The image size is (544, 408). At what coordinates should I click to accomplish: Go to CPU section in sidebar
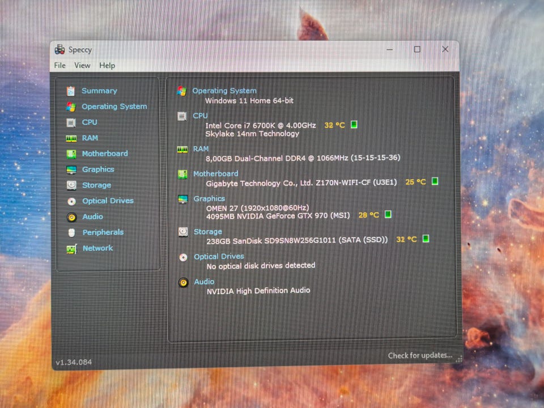coord(90,122)
